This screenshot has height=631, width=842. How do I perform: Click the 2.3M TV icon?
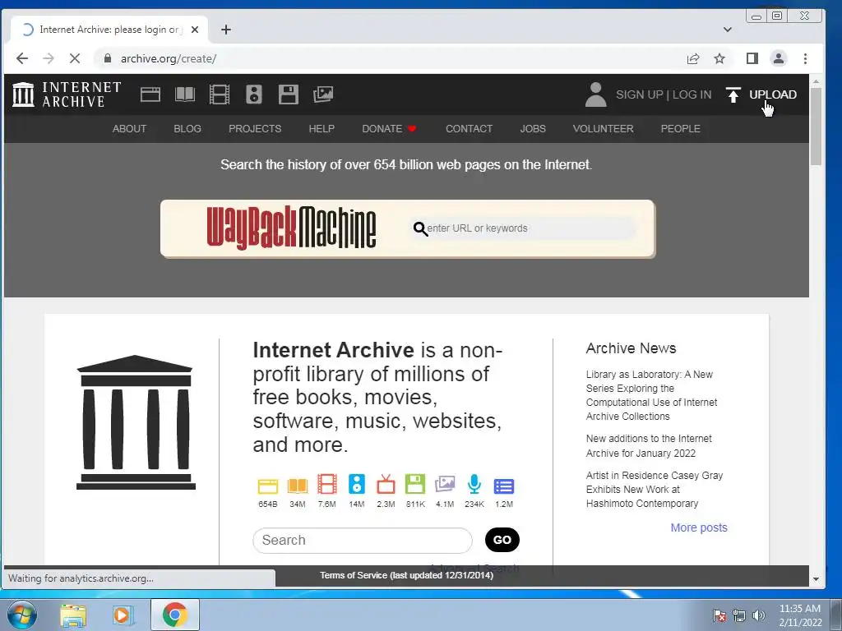tap(386, 484)
